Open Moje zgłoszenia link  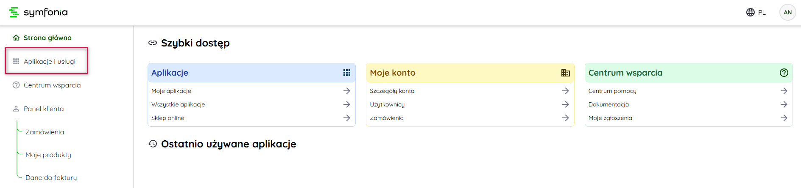coord(610,118)
